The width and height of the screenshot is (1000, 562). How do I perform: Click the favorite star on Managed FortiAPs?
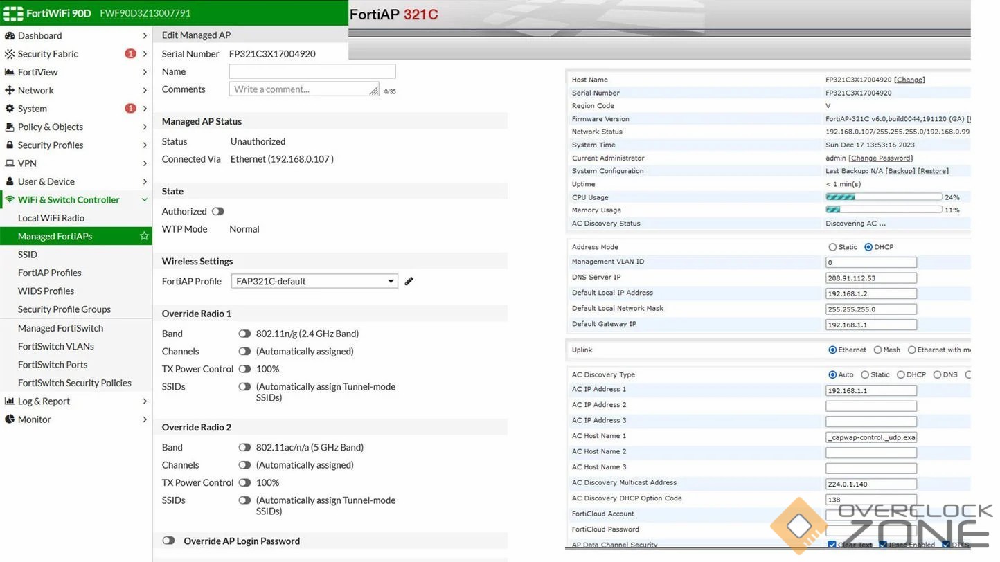(x=144, y=236)
